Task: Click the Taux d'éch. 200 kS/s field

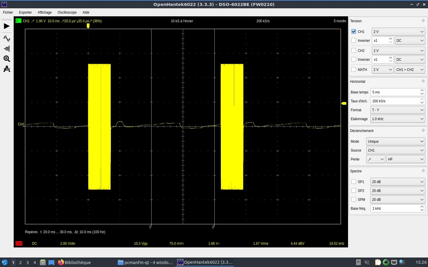Action: (x=398, y=101)
